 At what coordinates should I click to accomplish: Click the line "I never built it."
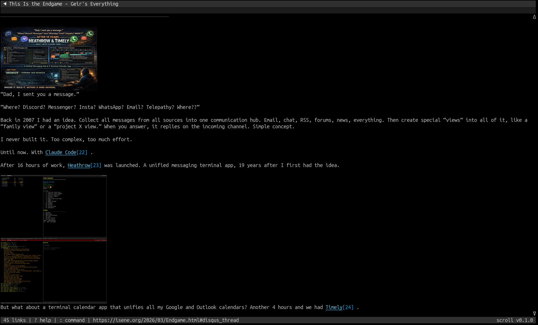tap(66, 139)
